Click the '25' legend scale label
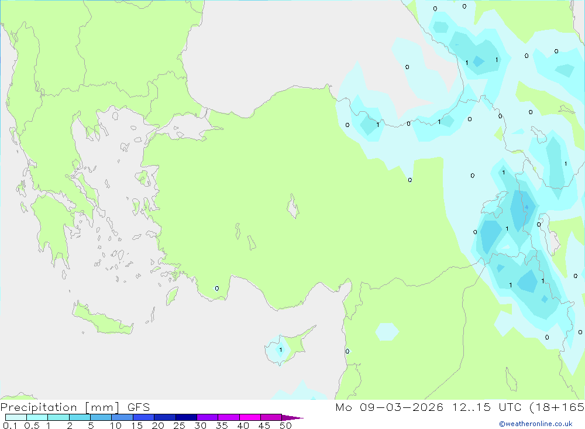585x429 pixels. (x=179, y=425)
